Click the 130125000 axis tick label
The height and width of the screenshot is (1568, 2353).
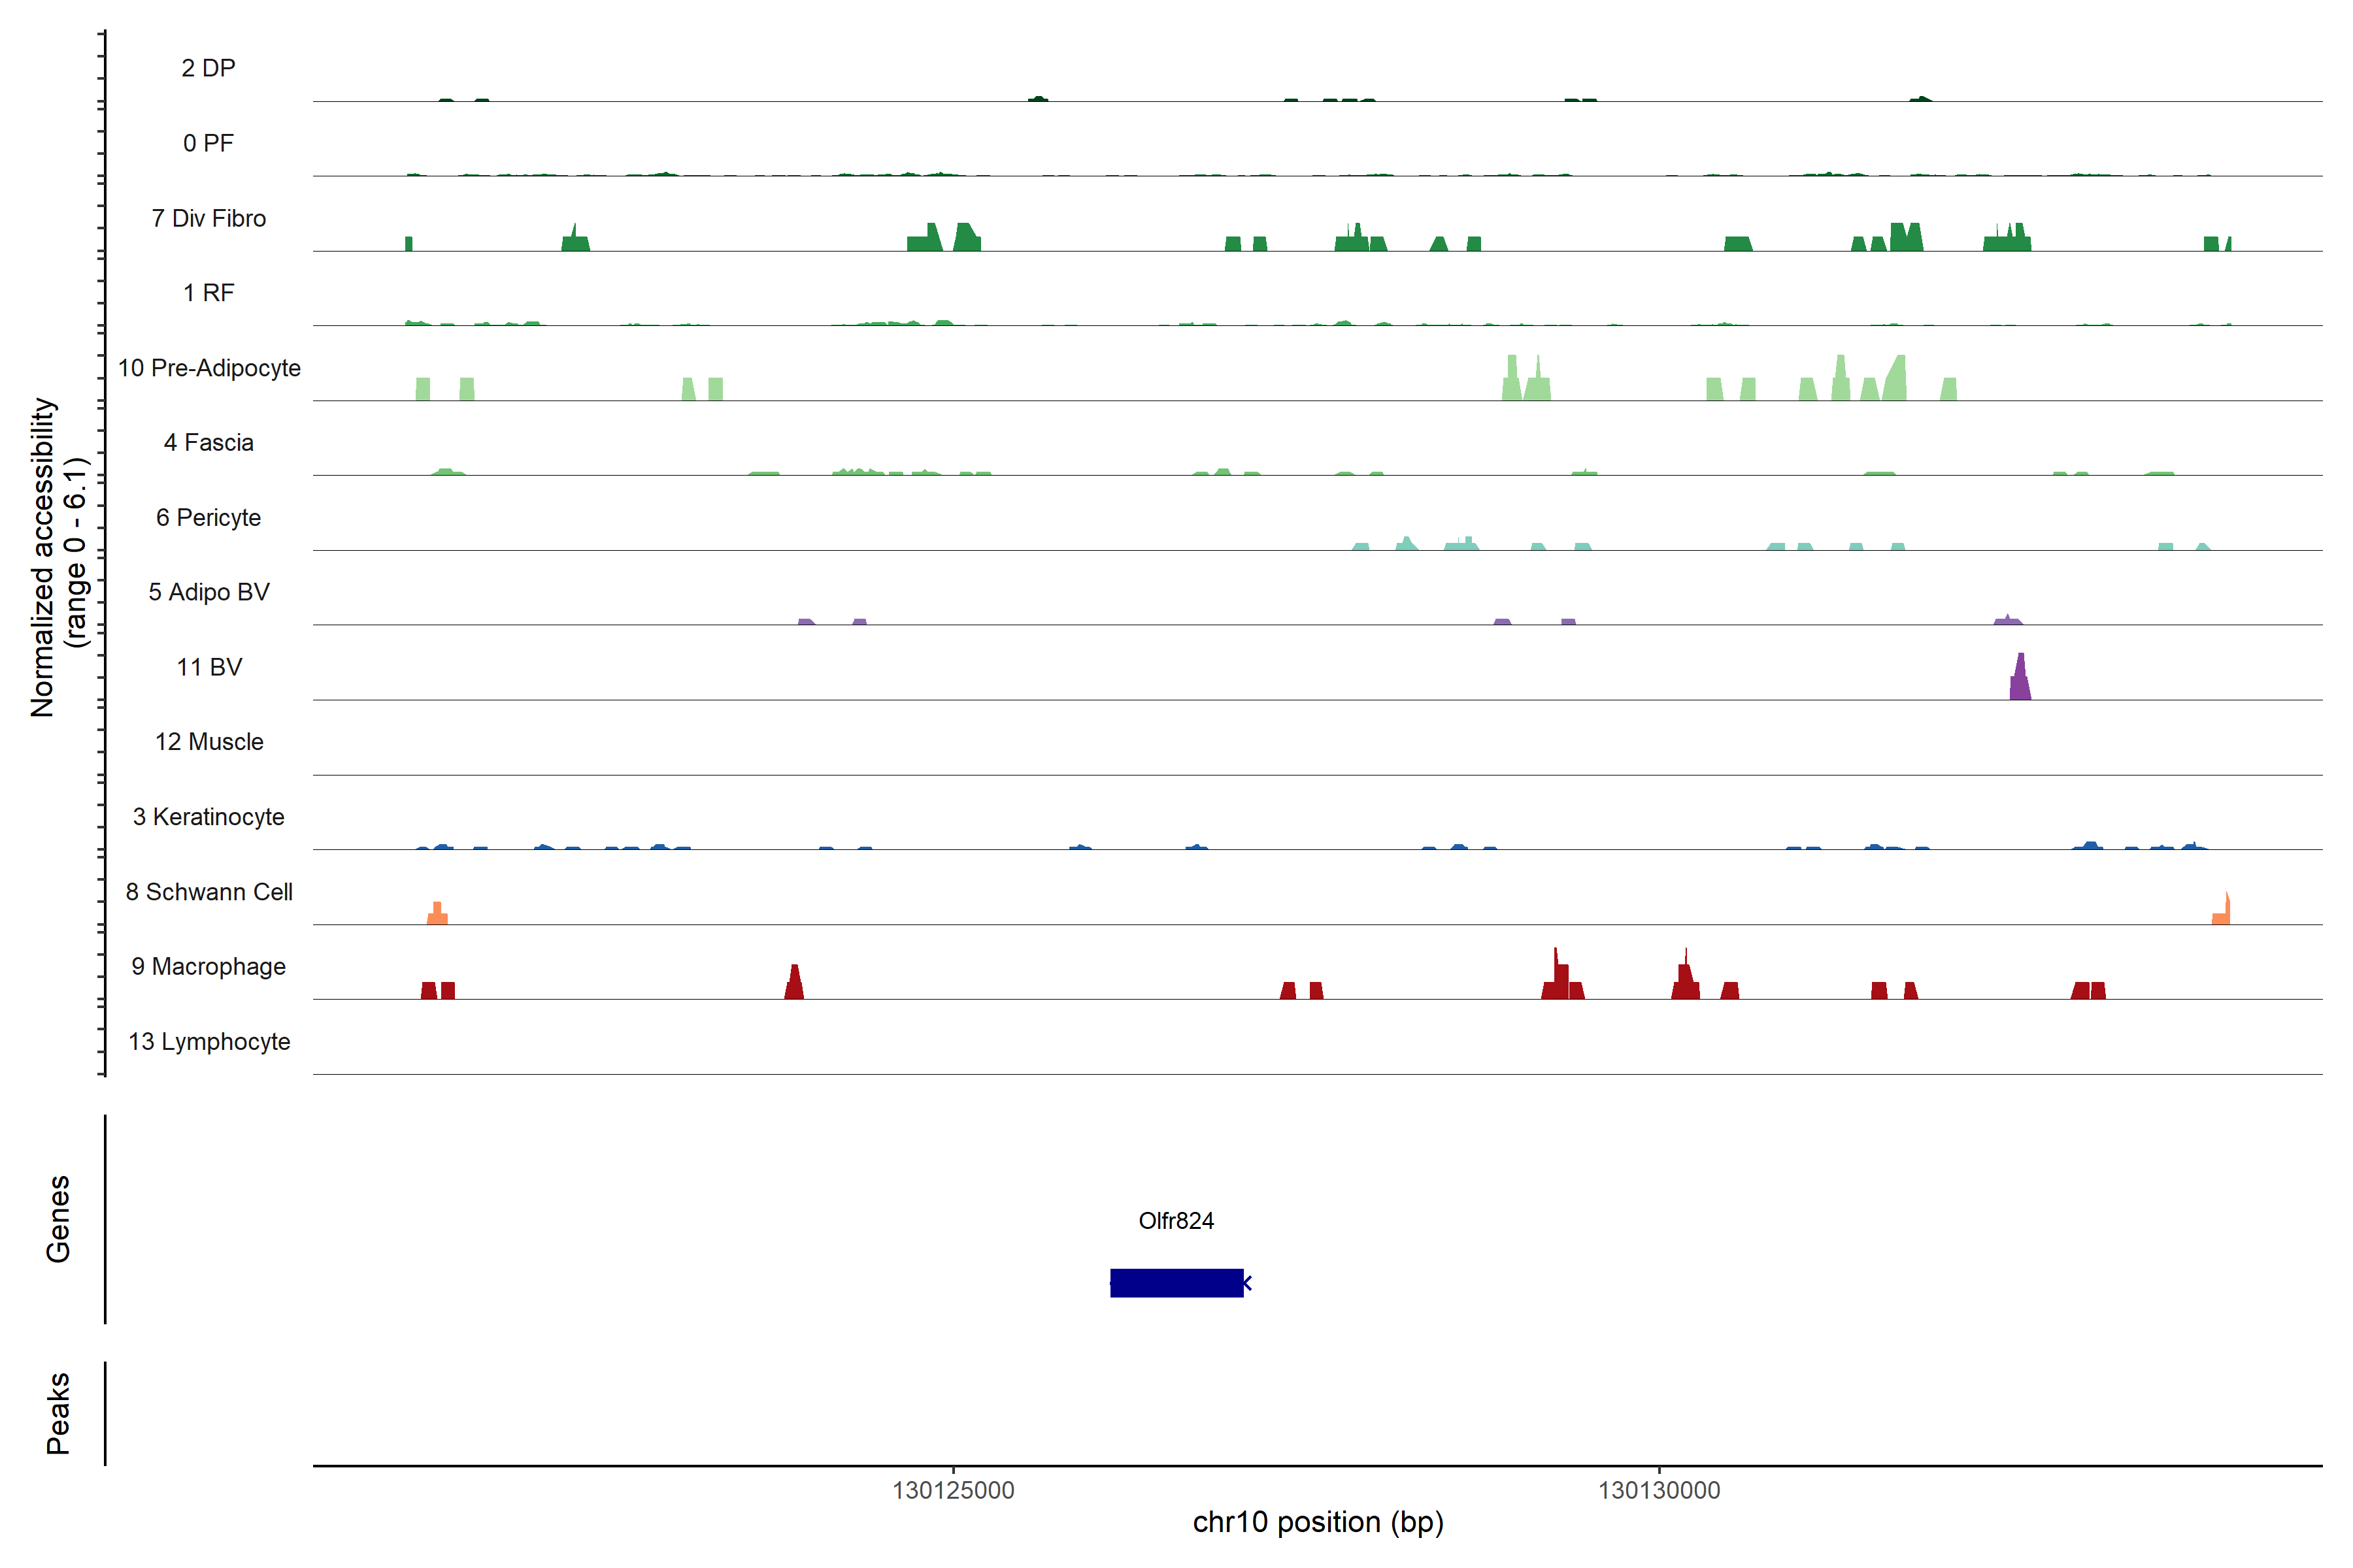(952, 1491)
